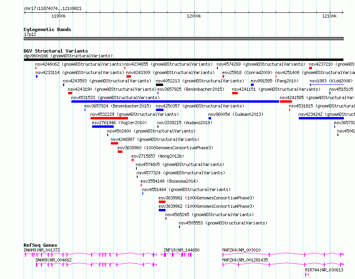The height and width of the screenshot is (279, 355).
Task: Click the DGV Structural Variants track title
Action: point(56,51)
